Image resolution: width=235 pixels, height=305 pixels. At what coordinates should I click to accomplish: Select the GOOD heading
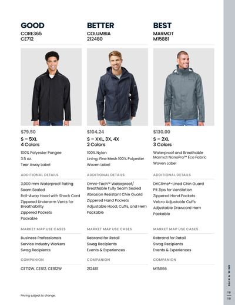pos(32,25)
